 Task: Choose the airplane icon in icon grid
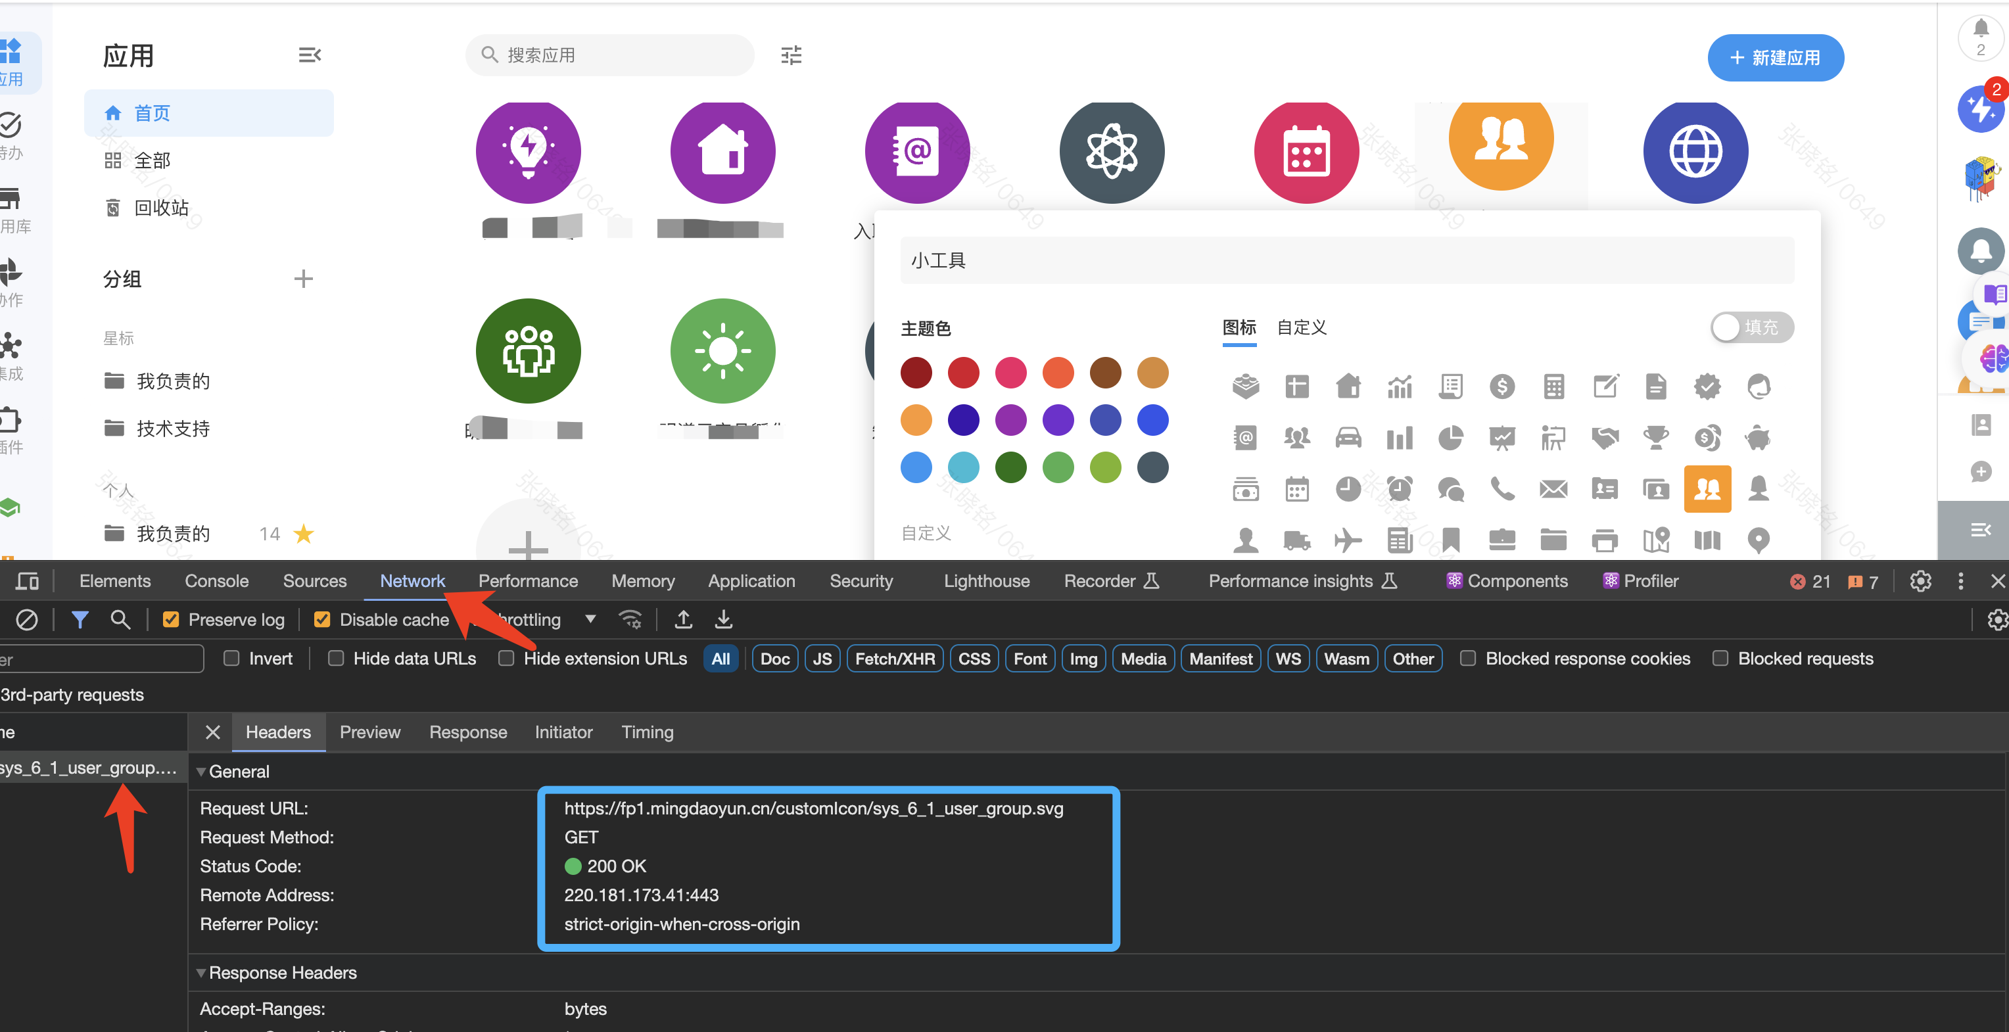[1347, 540]
